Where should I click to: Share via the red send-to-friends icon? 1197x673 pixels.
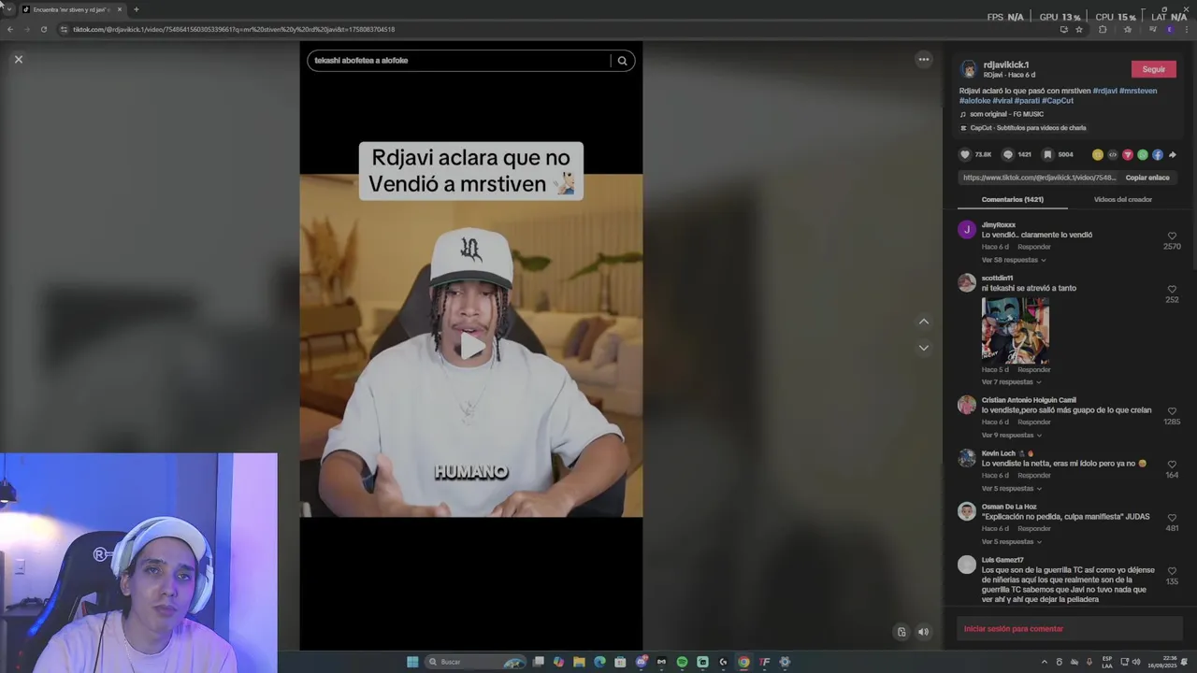(1127, 155)
